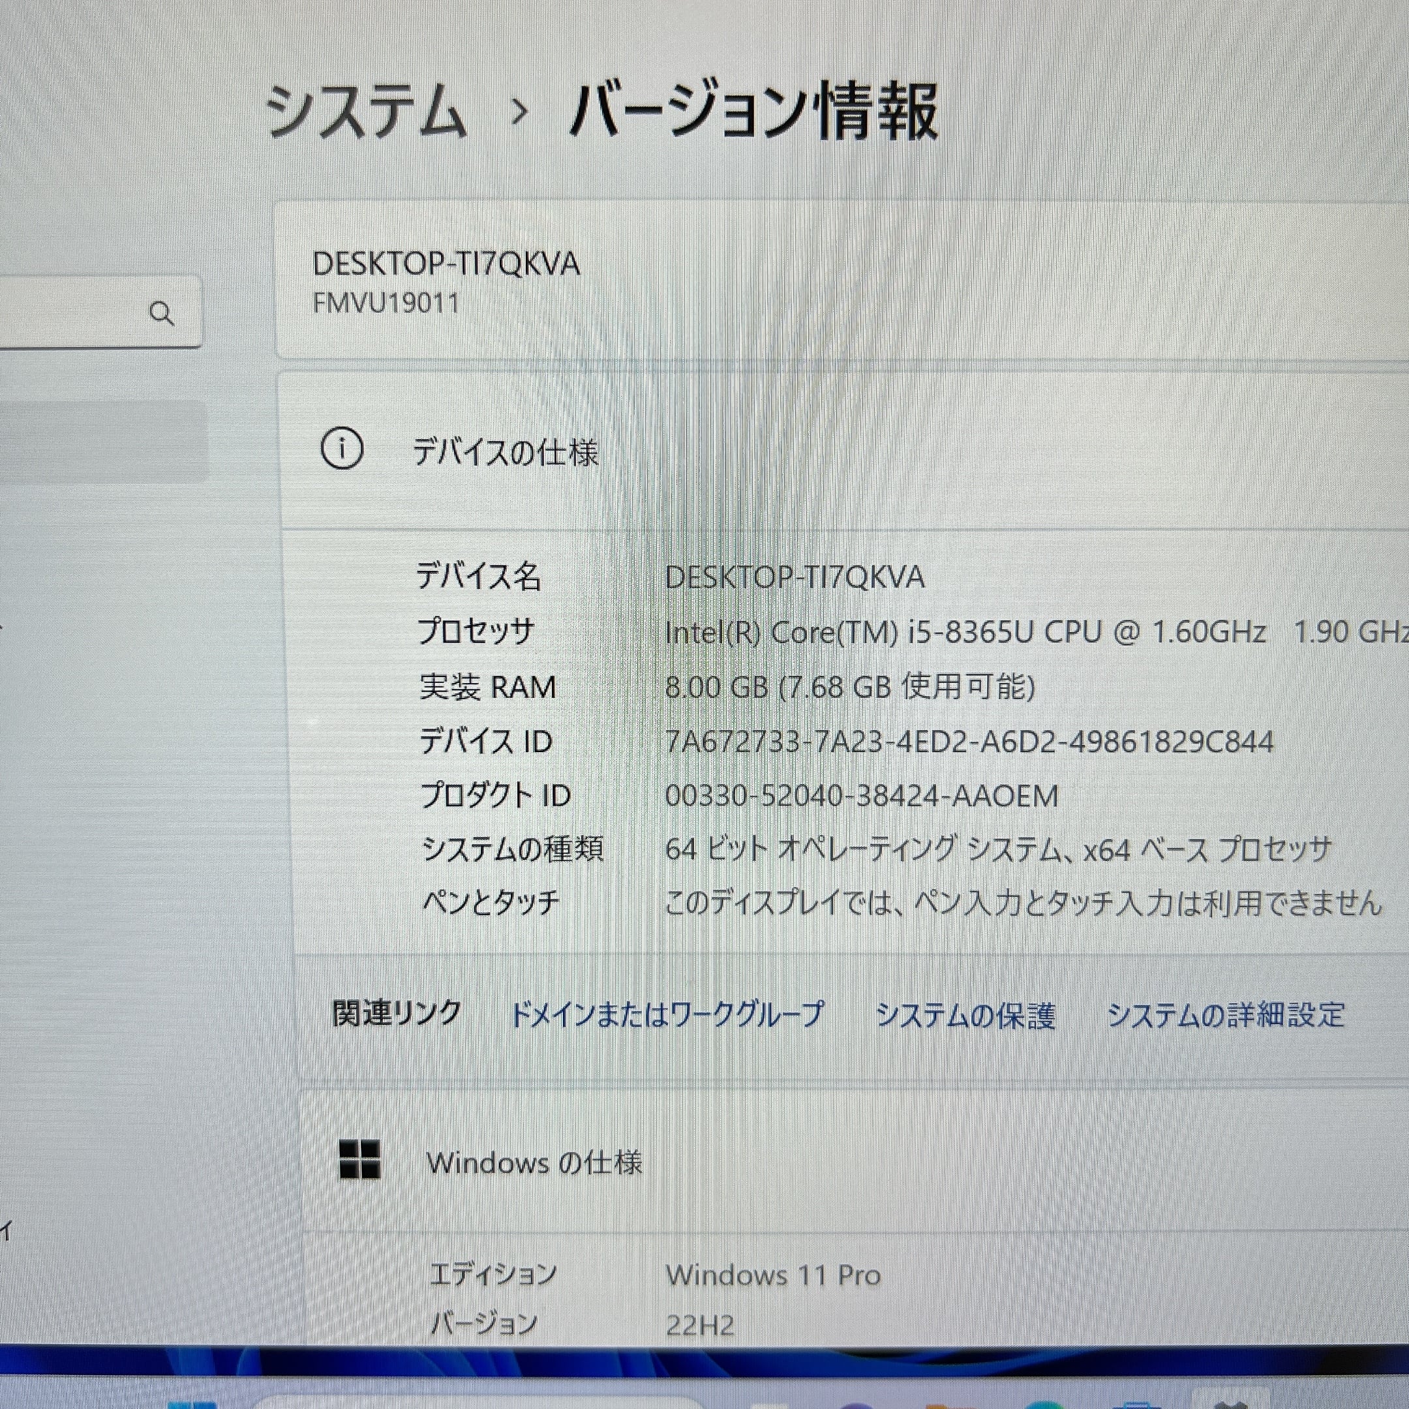1409x1409 pixels.
Task: Select the 64 ビット オペレーティング システム value
Action: tap(999, 849)
